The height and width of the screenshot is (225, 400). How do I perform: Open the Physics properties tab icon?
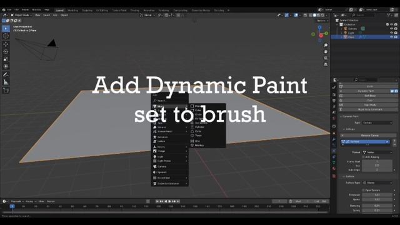334,151
